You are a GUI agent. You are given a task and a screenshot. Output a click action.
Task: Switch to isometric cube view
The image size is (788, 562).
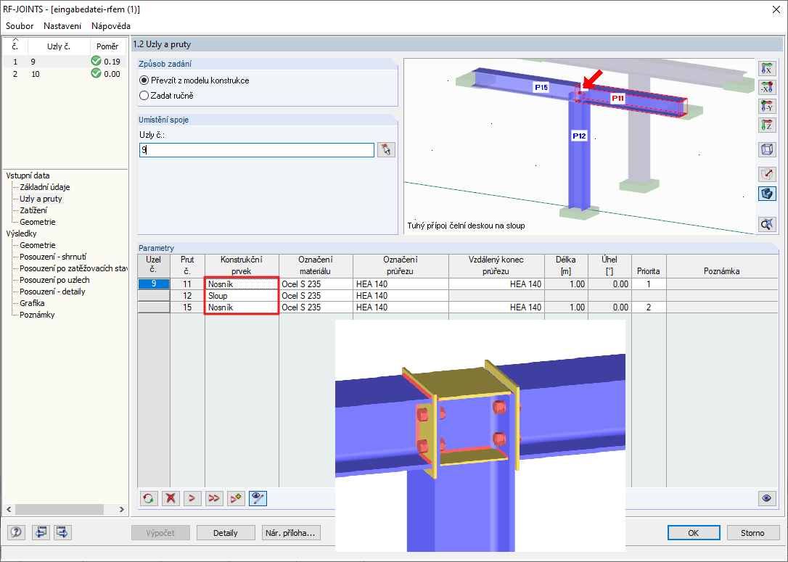(x=766, y=149)
